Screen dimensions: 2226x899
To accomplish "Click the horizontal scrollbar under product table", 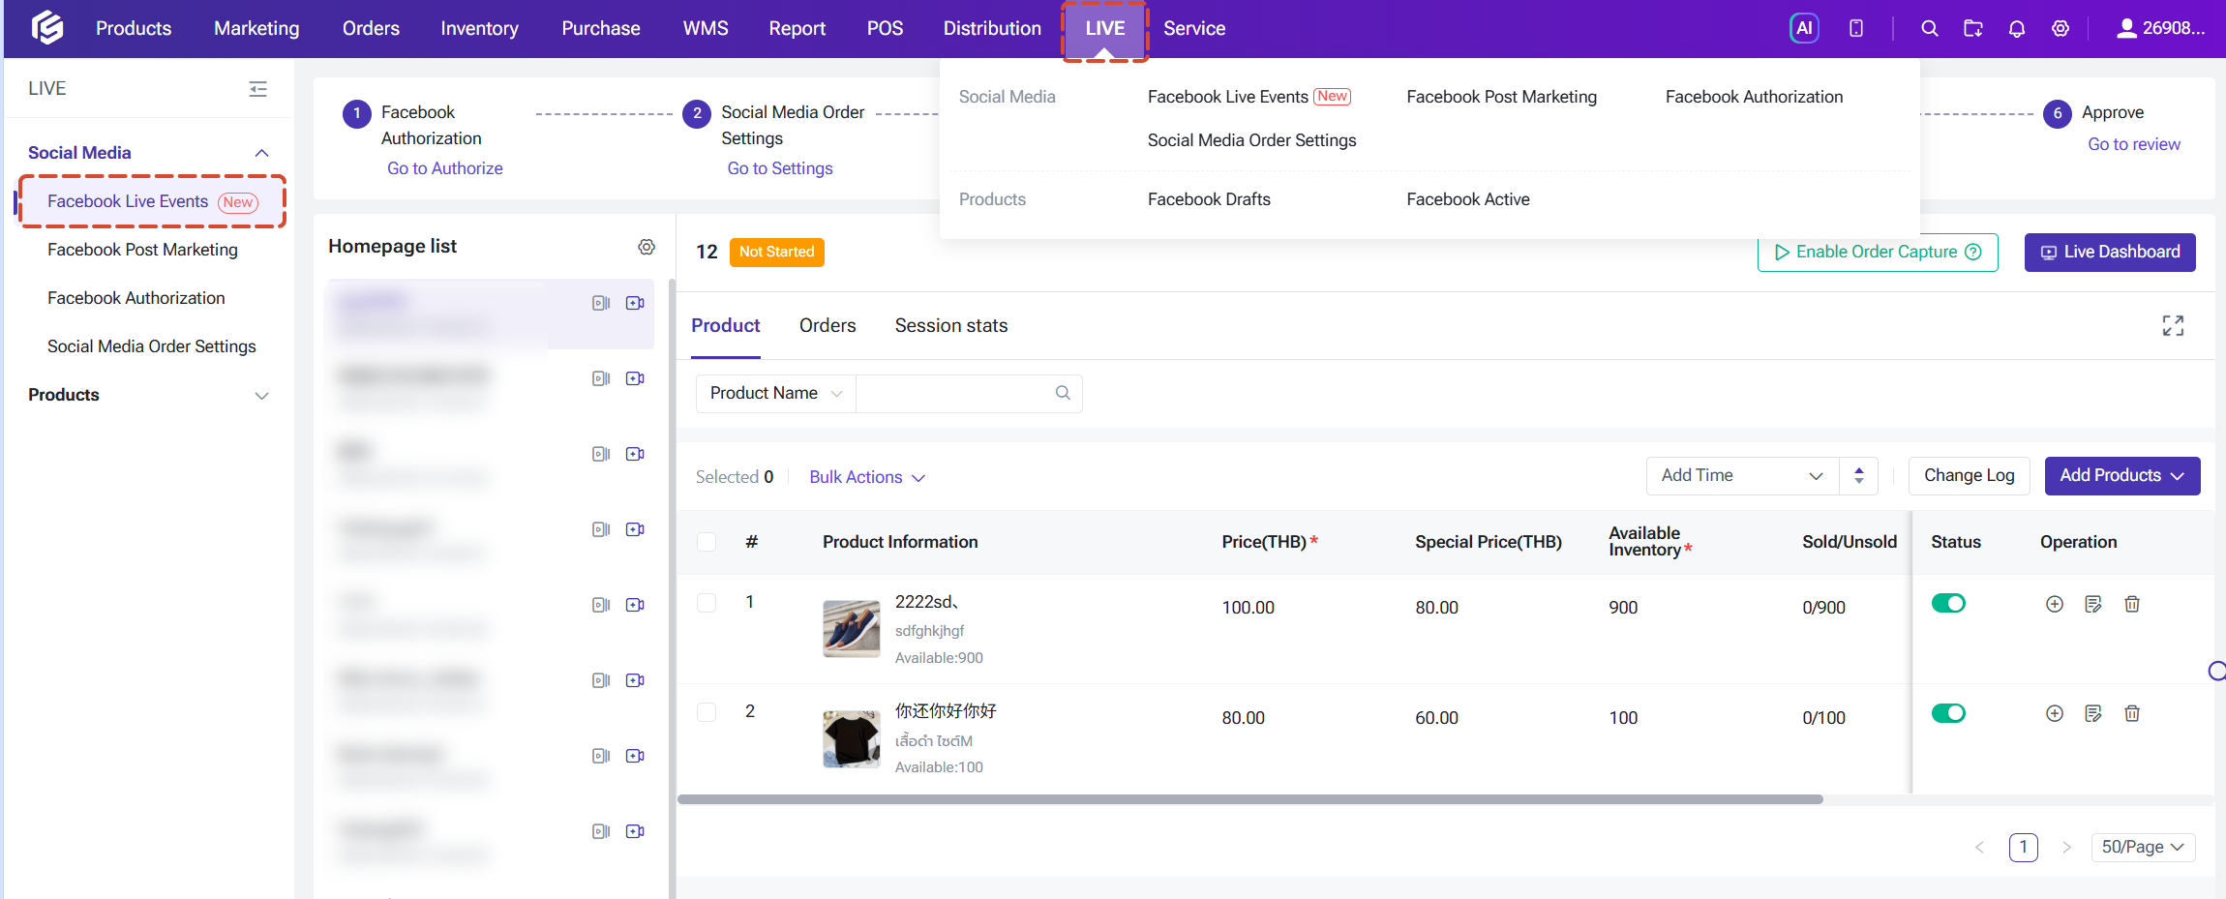I will tap(1250, 799).
